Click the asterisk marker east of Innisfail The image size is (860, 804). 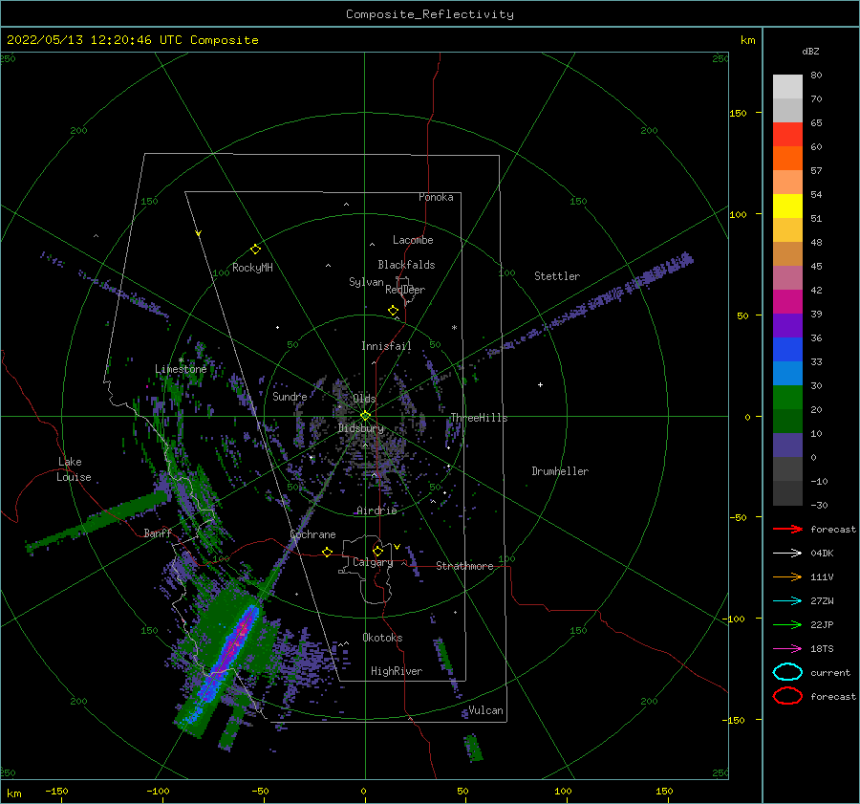pyautogui.click(x=454, y=328)
